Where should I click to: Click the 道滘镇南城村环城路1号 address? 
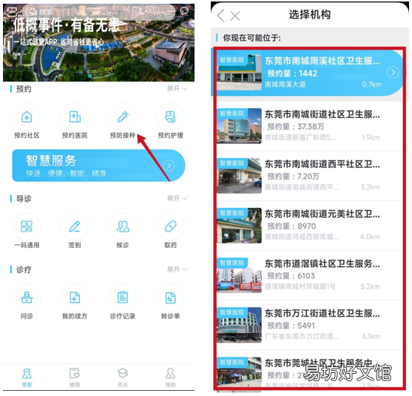(x=300, y=286)
